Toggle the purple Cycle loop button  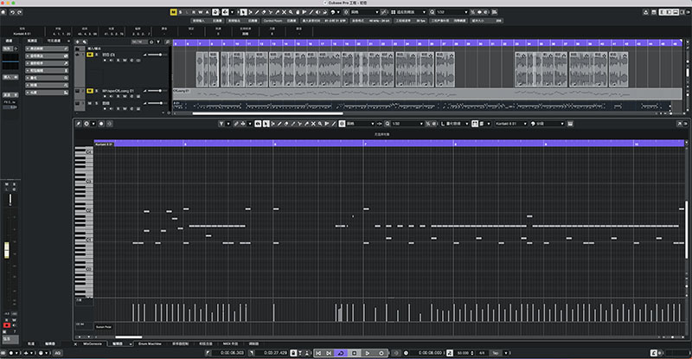(x=341, y=353)
